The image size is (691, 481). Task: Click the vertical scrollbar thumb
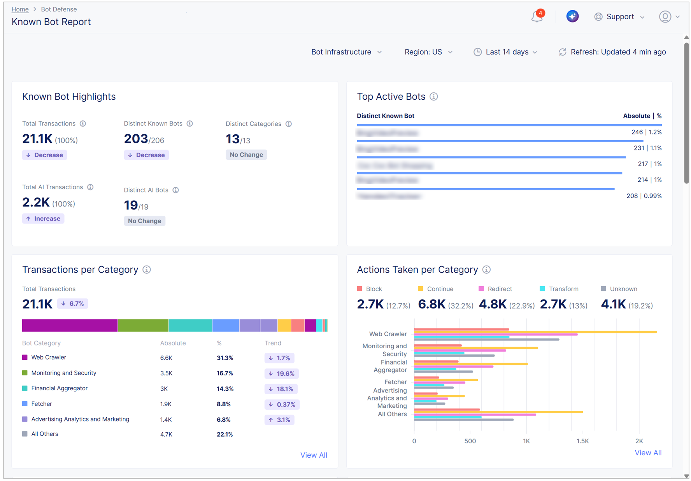686,112
